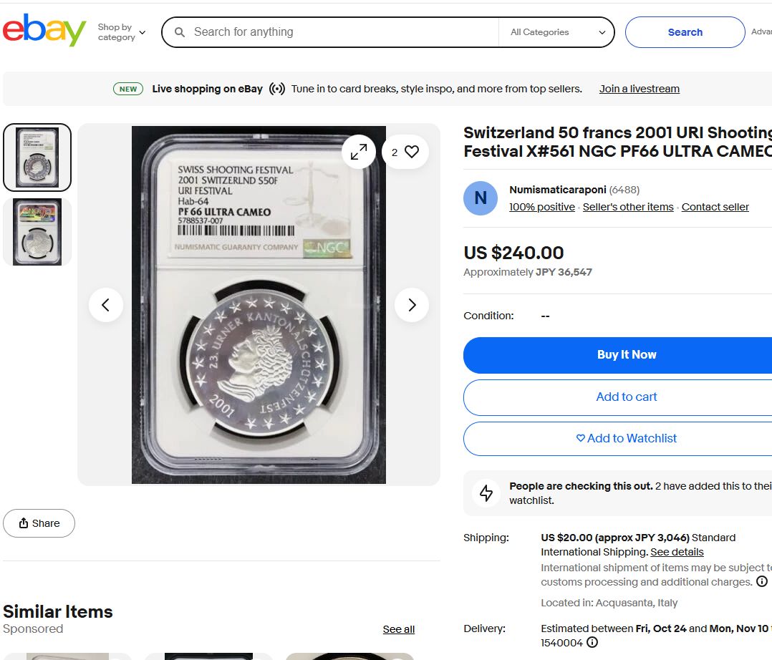Show next product image
Image resolution: width=772 pixels, height=660 pixels.
click(x=412, y=305)
